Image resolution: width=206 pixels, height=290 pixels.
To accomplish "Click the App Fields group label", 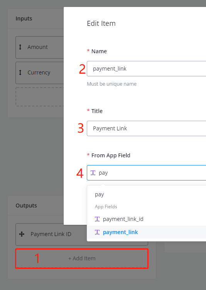I will pyautogui.click(x=106, y=207).
